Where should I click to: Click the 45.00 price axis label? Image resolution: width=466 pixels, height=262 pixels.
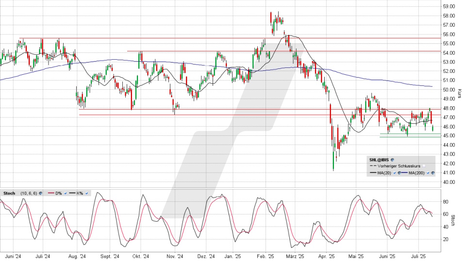coord(449,135)
